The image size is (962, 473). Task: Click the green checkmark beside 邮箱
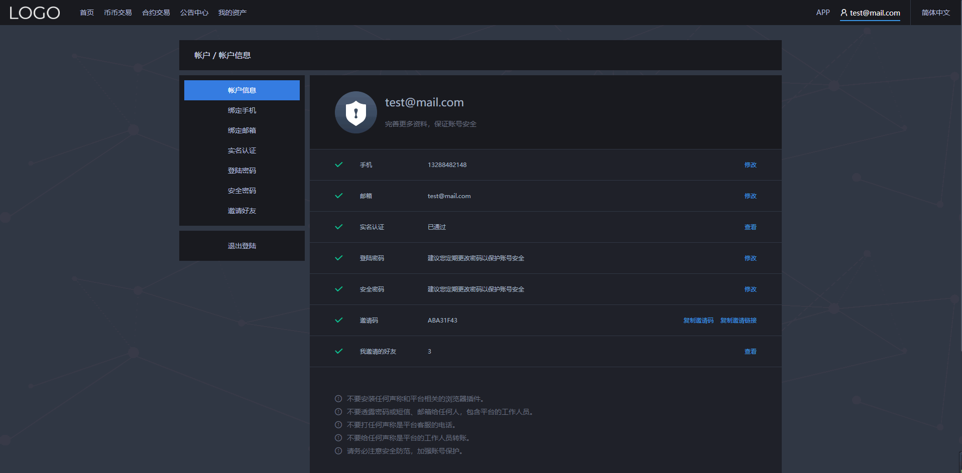tap(339, 196)
